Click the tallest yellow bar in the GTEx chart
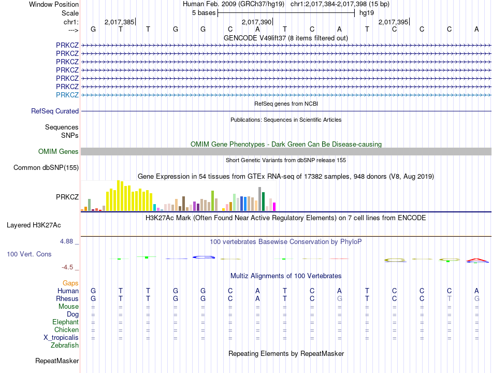Image resolution: width=492 pixels, height=373 pixels. pos(119,196)
